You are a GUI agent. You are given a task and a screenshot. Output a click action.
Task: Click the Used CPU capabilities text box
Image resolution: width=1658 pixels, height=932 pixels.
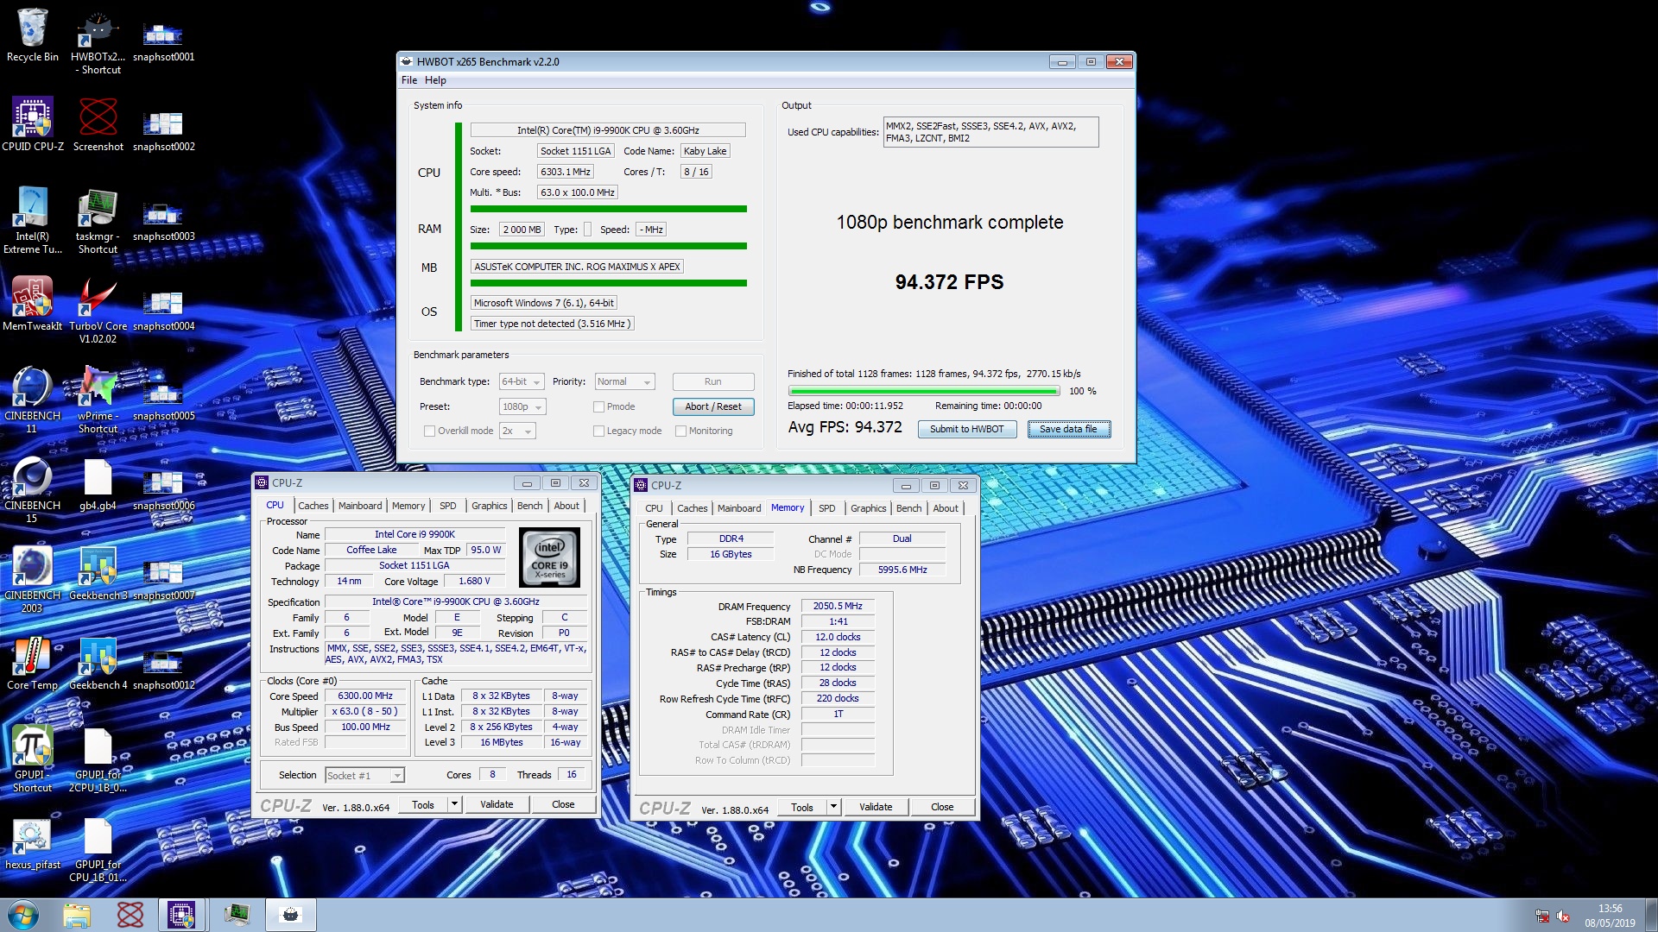990,132
